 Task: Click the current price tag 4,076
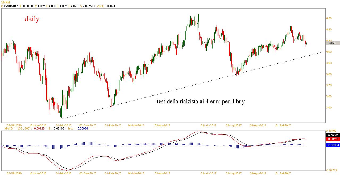tap(333, 43)
